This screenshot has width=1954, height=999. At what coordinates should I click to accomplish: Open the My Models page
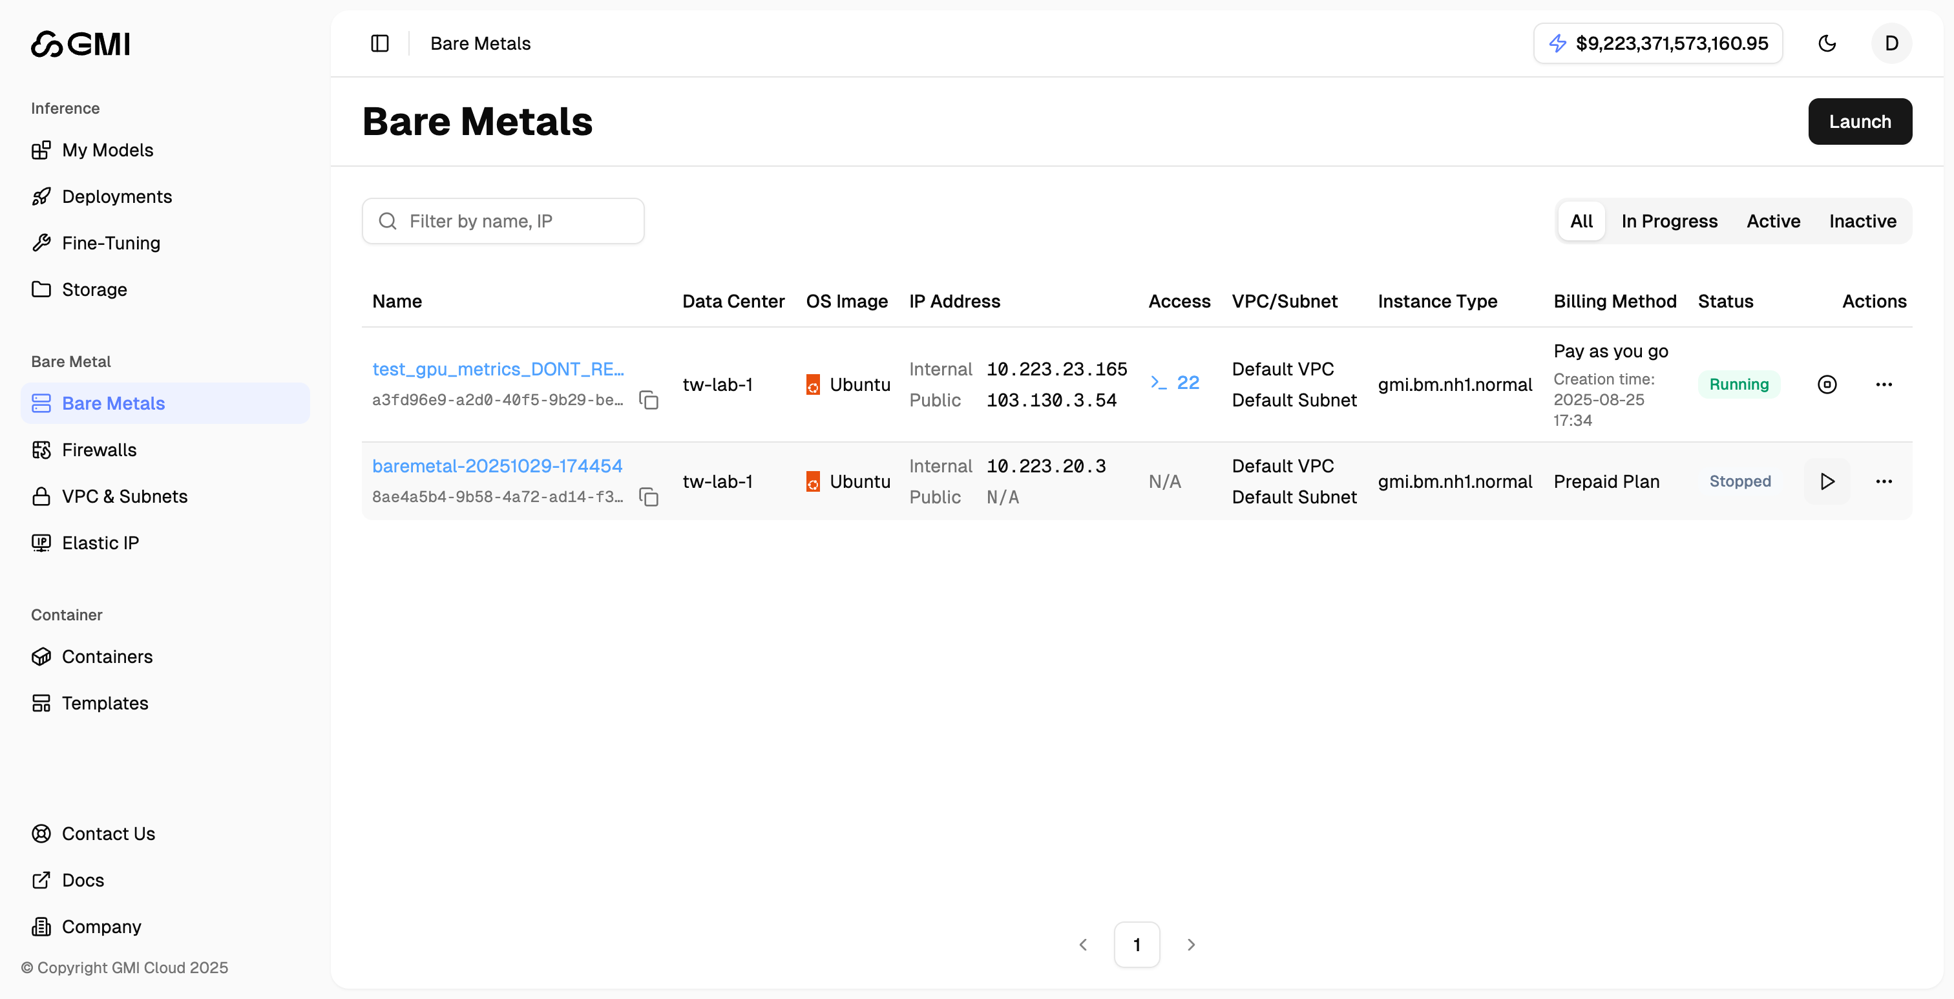[x=107, y=149]
